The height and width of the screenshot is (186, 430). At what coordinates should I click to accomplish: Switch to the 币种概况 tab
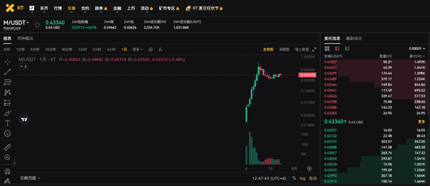point(25,38)
